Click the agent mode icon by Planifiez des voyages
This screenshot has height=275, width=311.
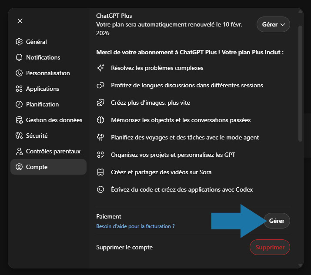[100, 137]
